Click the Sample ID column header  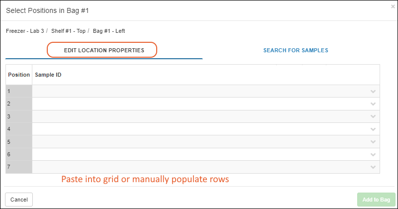[x=48, y=75]
